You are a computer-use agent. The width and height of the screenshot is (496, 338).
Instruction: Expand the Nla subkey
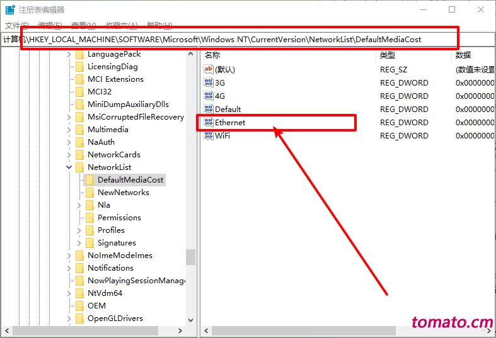tap(79, 205)
